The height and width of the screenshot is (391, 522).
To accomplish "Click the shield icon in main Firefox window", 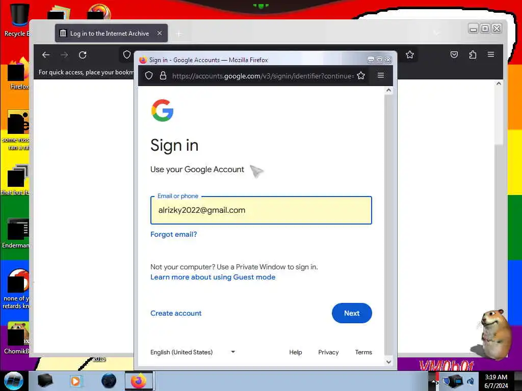I will coord(127,54).
